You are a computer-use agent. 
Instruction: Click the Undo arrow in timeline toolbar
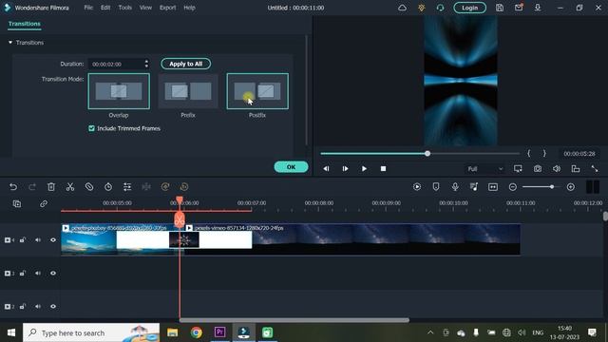pyautogui.click(x=13, y=187)
